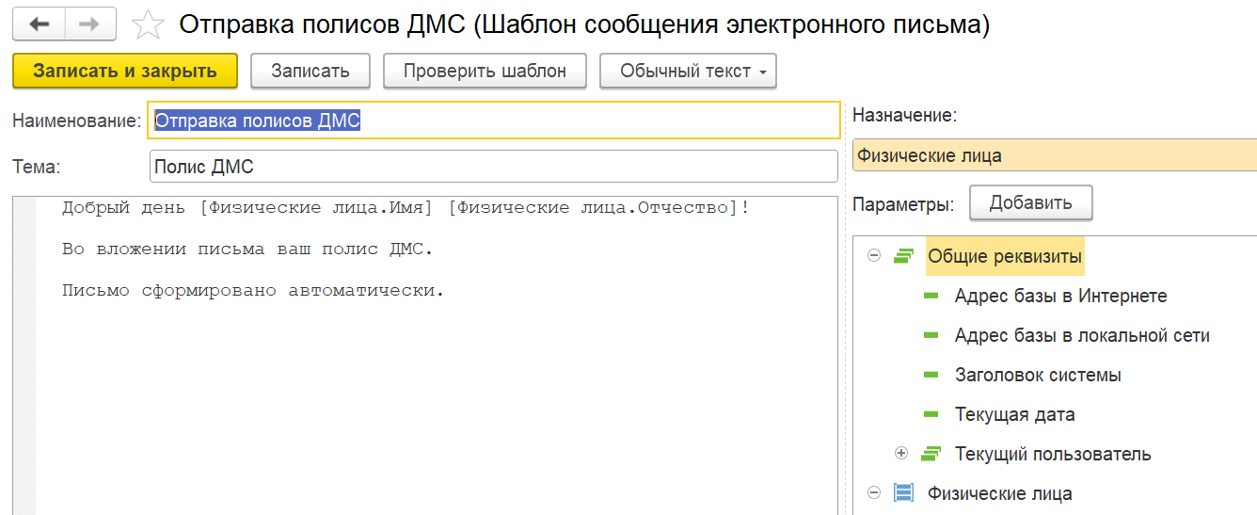1257x515 pixels.
Task: Select the Заголовок системы parameter
Action: (x=1038, y=375)
